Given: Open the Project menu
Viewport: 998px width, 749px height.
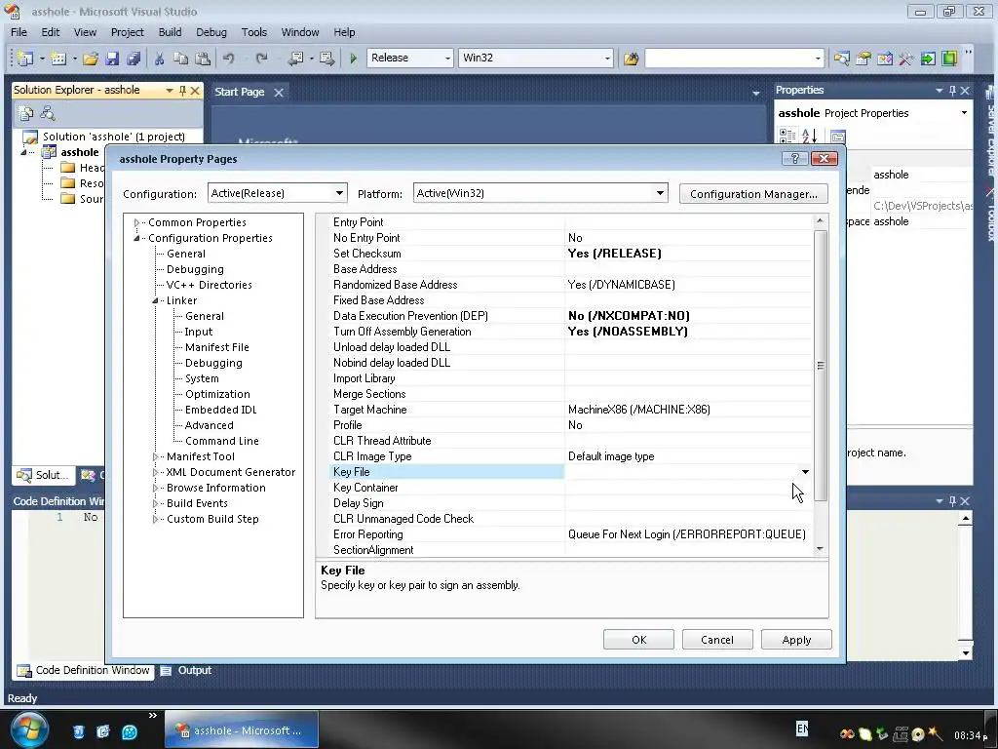Looking at the screenshot, I should [x=128, y=32].
